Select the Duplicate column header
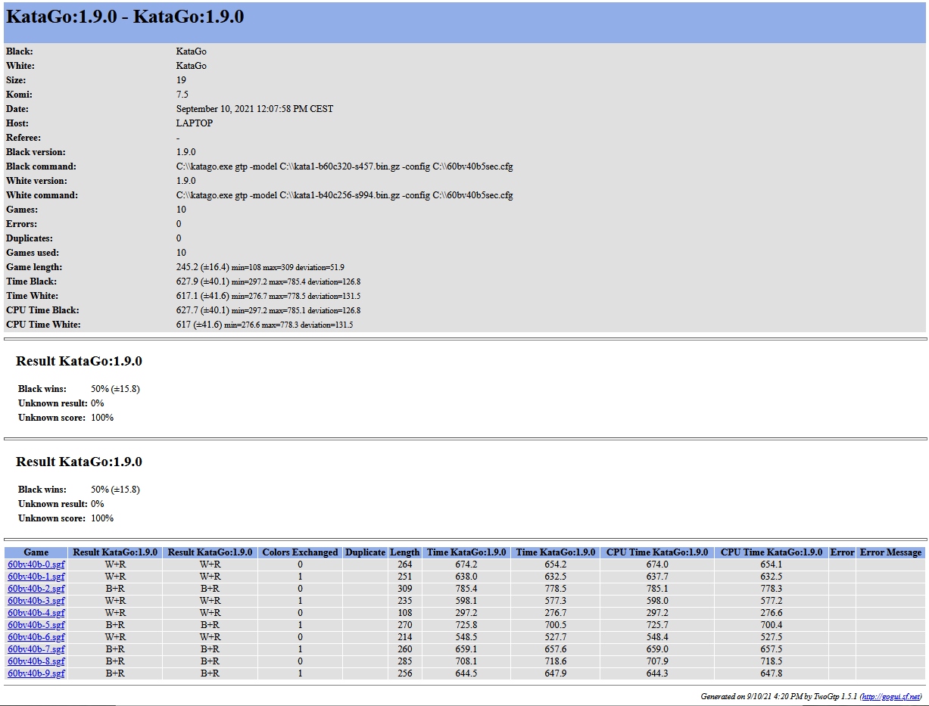Image resolution: width=929 pixels, height=706 pixels. tap(365, 552)
